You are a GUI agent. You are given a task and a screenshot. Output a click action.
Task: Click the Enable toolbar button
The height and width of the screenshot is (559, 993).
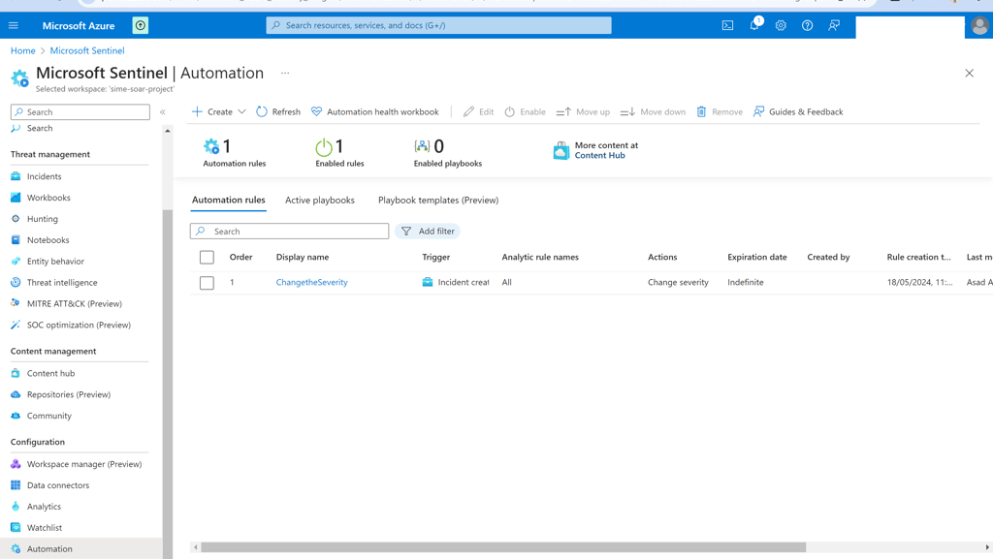tap(525, 112)
